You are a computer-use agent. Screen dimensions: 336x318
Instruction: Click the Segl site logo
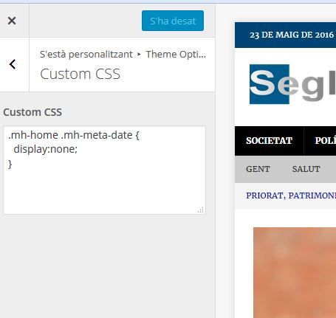[x=292, y=84]
